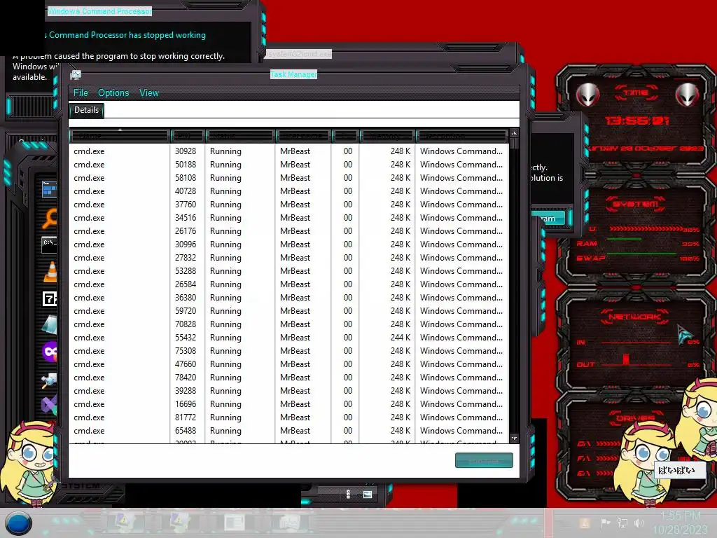Click the picture icon in bottom window strip
Viewport: 717px width, 538px height.
[x=368, y=495]
